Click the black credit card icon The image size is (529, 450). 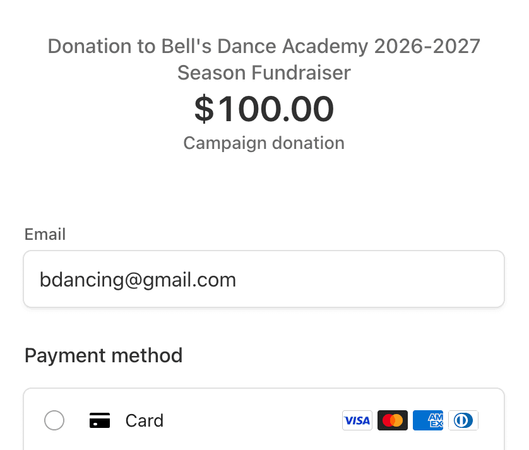pyautogui.click(x=100, y=420)
